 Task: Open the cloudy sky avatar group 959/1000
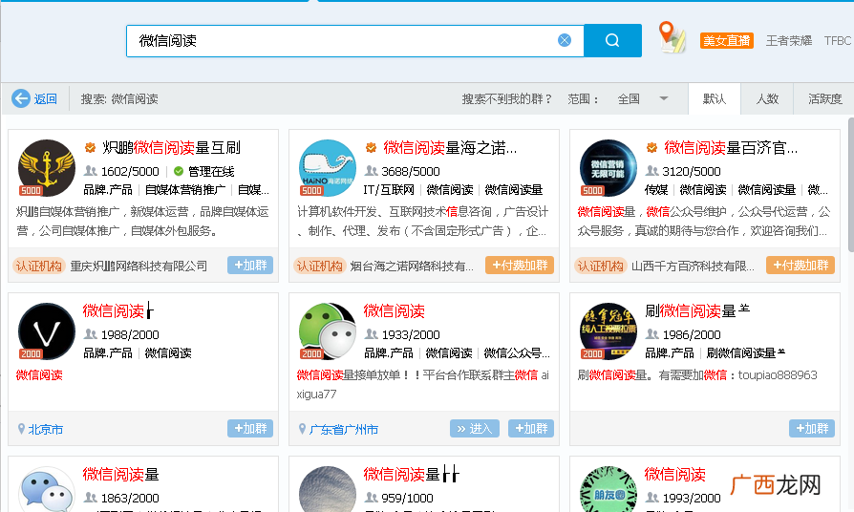[328, 489]
